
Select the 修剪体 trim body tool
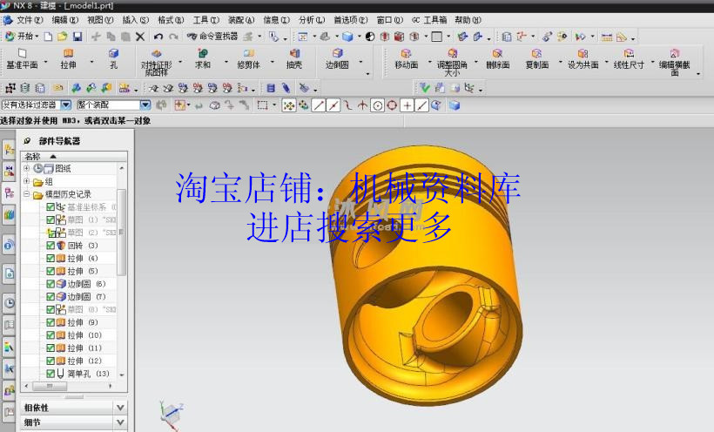point(249,59)
